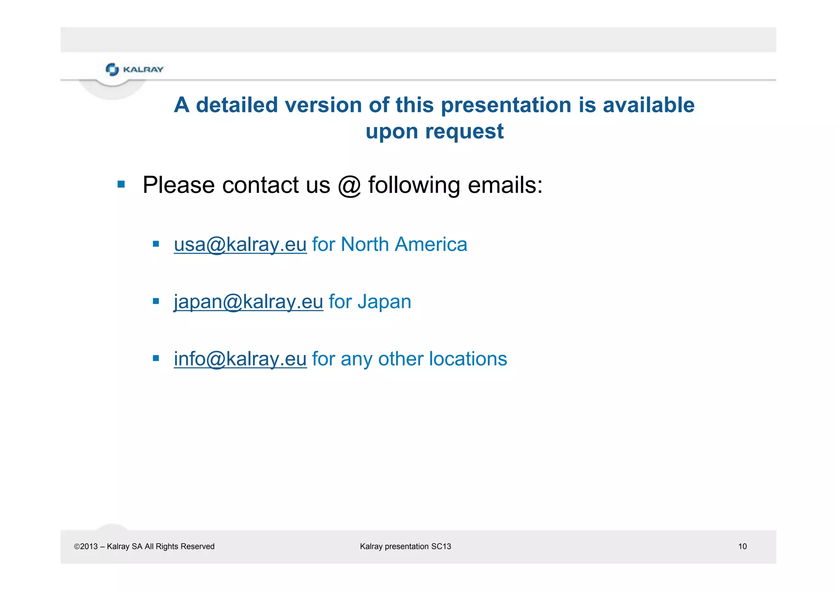
Task: Click the bullet beside japan@kalray.eu
Action: click(x=156, y=301)
